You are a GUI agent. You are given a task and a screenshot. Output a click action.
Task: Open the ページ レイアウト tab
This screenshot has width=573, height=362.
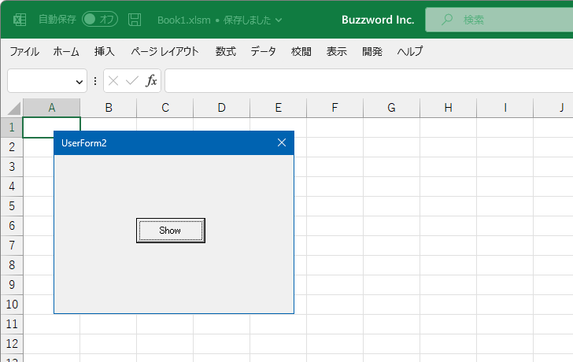165,51
